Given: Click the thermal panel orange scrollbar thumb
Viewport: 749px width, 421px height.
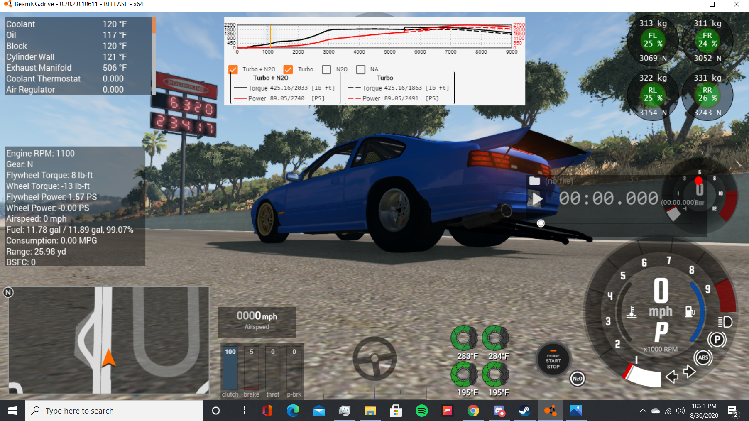Looking at the screenshot, I should (x=154, y=25).
